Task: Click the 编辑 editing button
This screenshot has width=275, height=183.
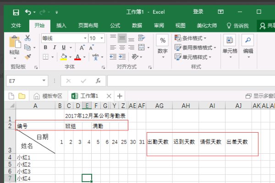Action: point(248,46)
